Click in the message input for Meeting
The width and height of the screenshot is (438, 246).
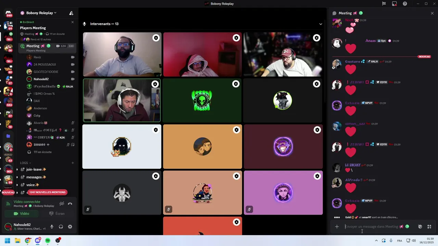pyautogui.click(x=372, y=227)
